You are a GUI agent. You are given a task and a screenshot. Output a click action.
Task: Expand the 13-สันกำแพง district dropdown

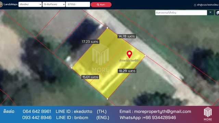pos(54,4)
